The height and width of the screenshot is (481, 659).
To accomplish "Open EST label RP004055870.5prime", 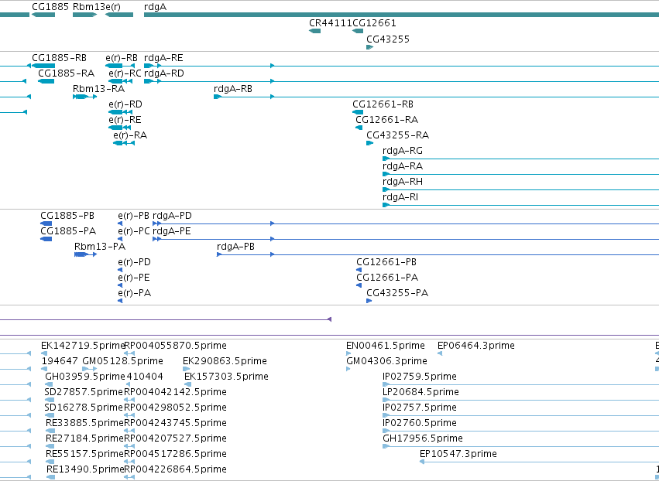I will click(x=175, y=346).
